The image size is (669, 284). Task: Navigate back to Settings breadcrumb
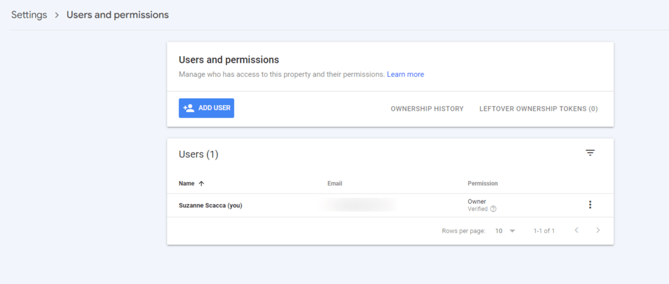pyautogui.click(x=29, y=15)
